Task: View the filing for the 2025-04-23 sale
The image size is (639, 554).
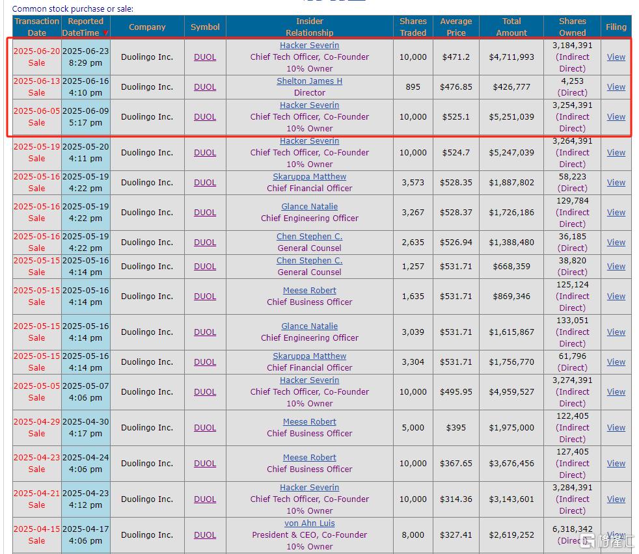Action: click(616, 464)
